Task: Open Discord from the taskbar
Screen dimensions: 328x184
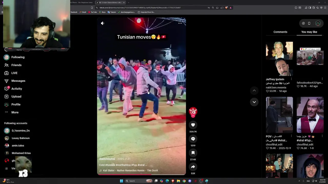Action: [190, 181]
